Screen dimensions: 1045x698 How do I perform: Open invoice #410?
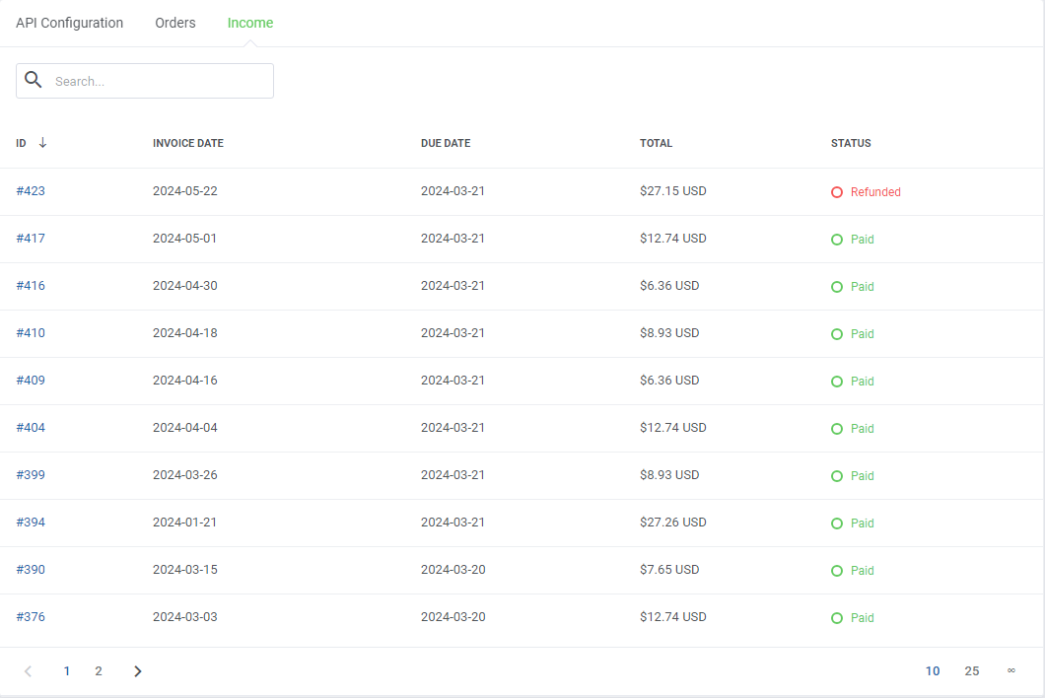pyautogui.click(x=31, y=332)
